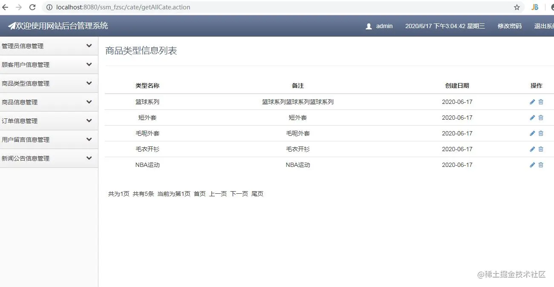The width and height of the screenshot is (554, 287).
Task: Expand 订单信息管理 chevron
Action: coord(89,121)
